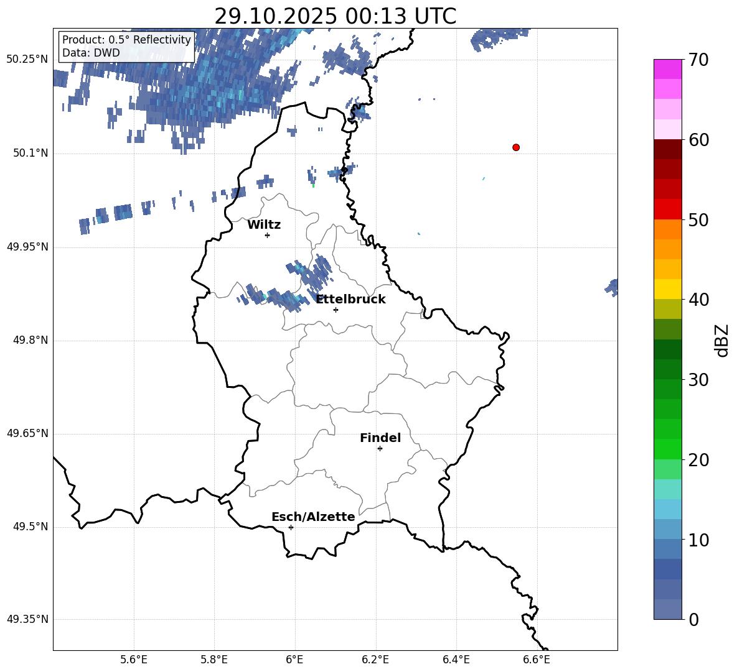Click the radar echo patch at the right map edge
The width and height of the screenshot is (737, 672).
pyautogui.click(x=611, y=287)
